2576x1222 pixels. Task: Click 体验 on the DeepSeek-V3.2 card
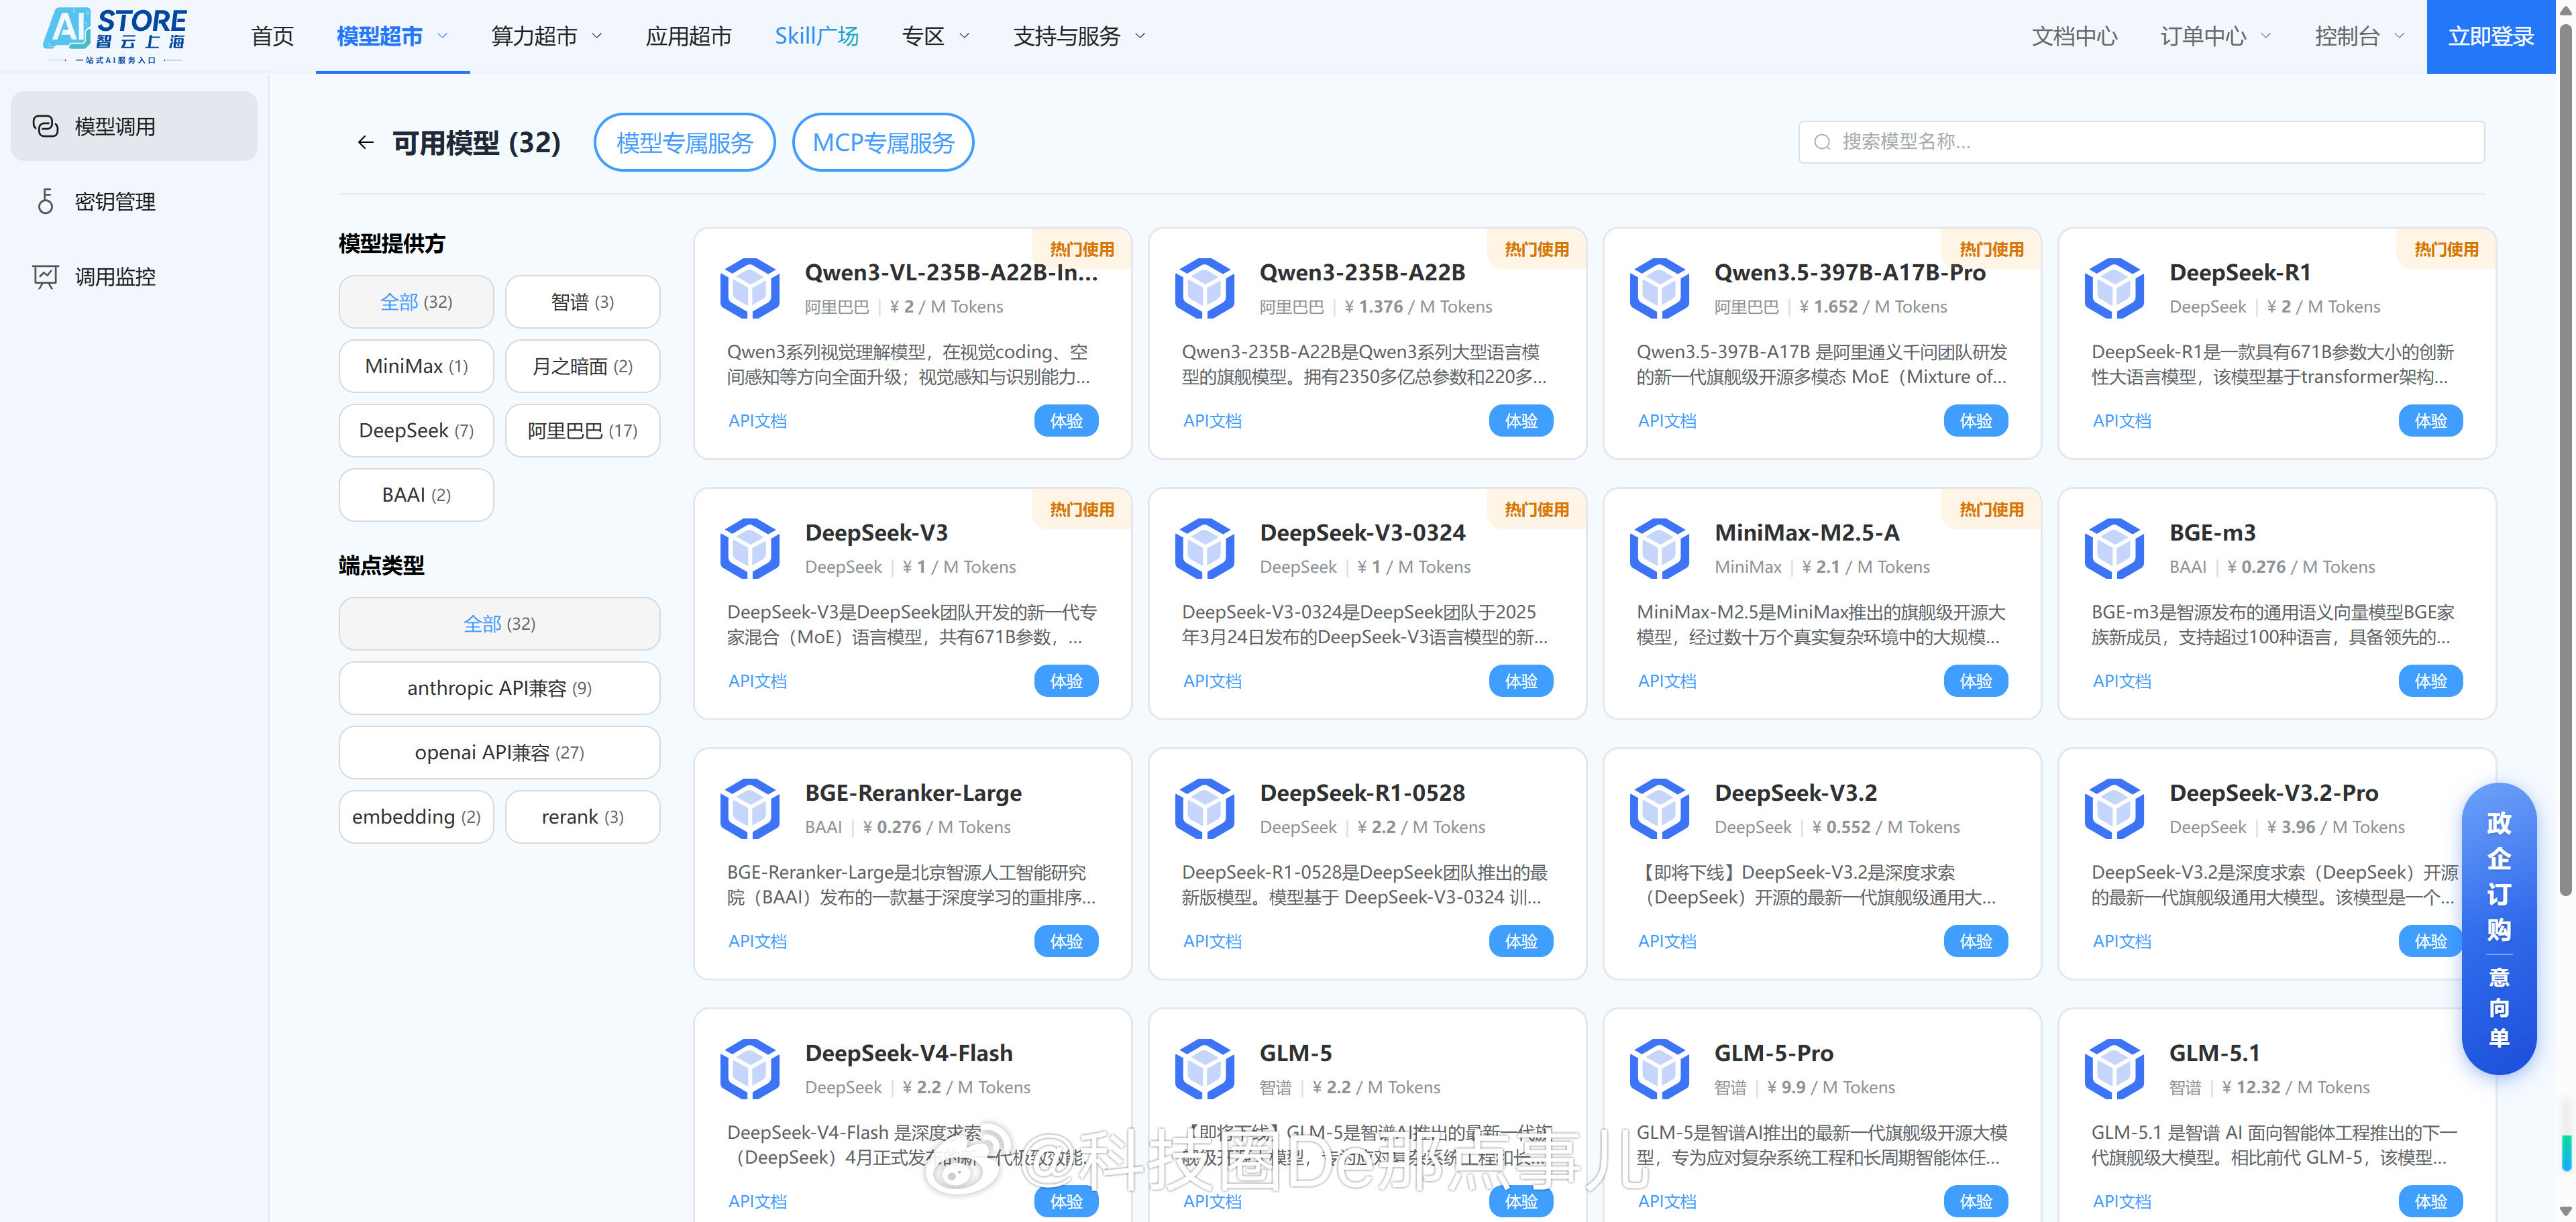pos(1975,941)
